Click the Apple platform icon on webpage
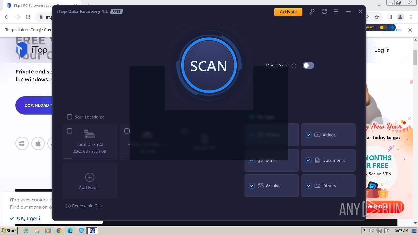 (x=38, y=143)
